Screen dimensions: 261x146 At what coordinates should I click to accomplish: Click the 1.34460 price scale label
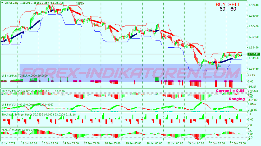point(254,69)
